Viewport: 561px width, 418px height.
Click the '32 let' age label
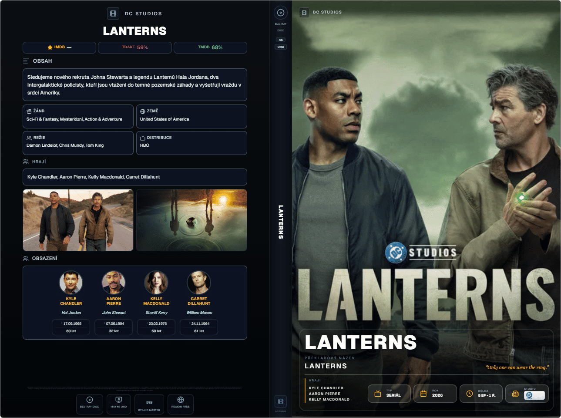(x=114, y=331)
